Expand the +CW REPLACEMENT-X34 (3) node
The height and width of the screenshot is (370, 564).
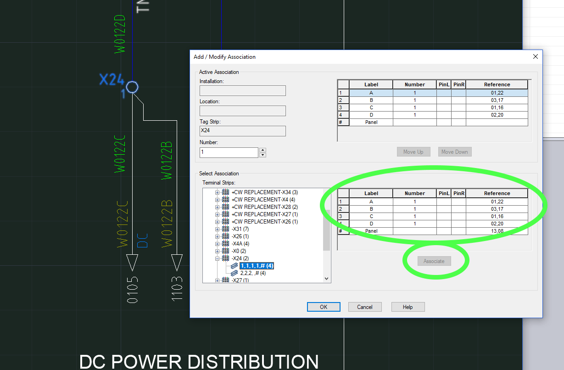(x=218, y=192)
